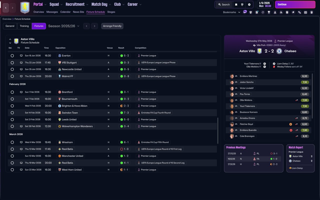
Task: Click the Aston Villa crest in match summary
Action: (259, 51)
